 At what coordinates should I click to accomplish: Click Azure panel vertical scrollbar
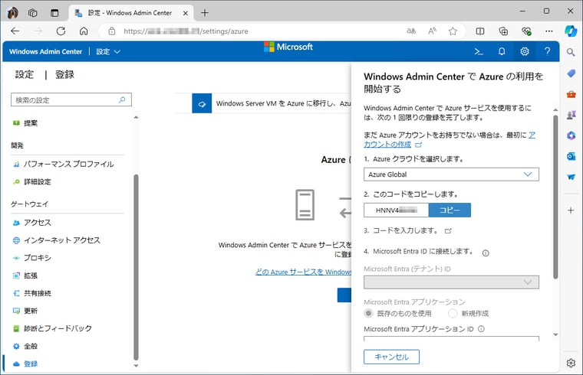coord(555,197)
